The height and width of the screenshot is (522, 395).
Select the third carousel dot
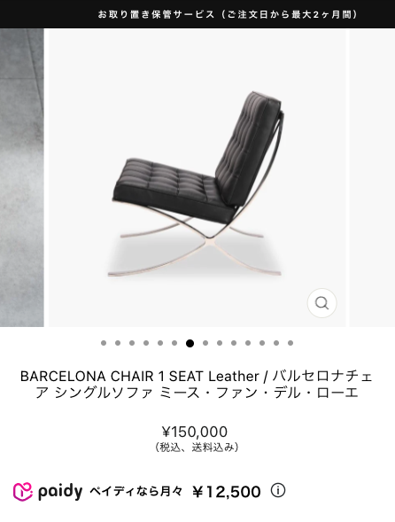(x=132, y=343)
